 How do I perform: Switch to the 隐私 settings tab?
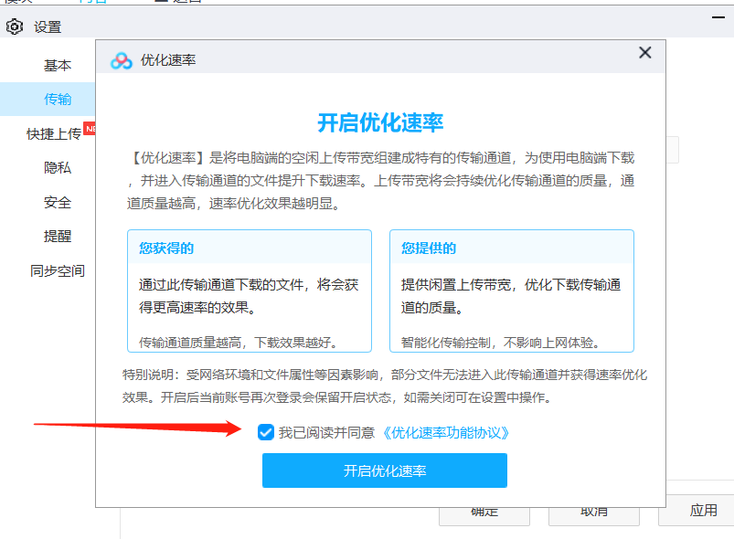pyautogui.click(x=57, y=167)
